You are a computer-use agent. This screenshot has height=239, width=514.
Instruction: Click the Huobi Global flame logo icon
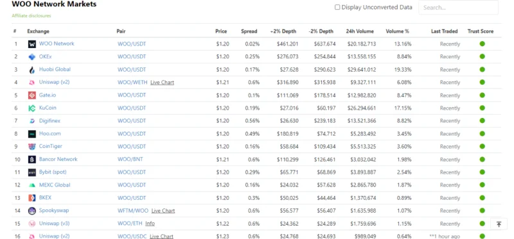[31, 70]
